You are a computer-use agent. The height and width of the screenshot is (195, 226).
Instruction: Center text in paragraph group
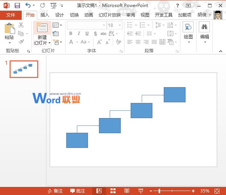click(x=138, y=42)
